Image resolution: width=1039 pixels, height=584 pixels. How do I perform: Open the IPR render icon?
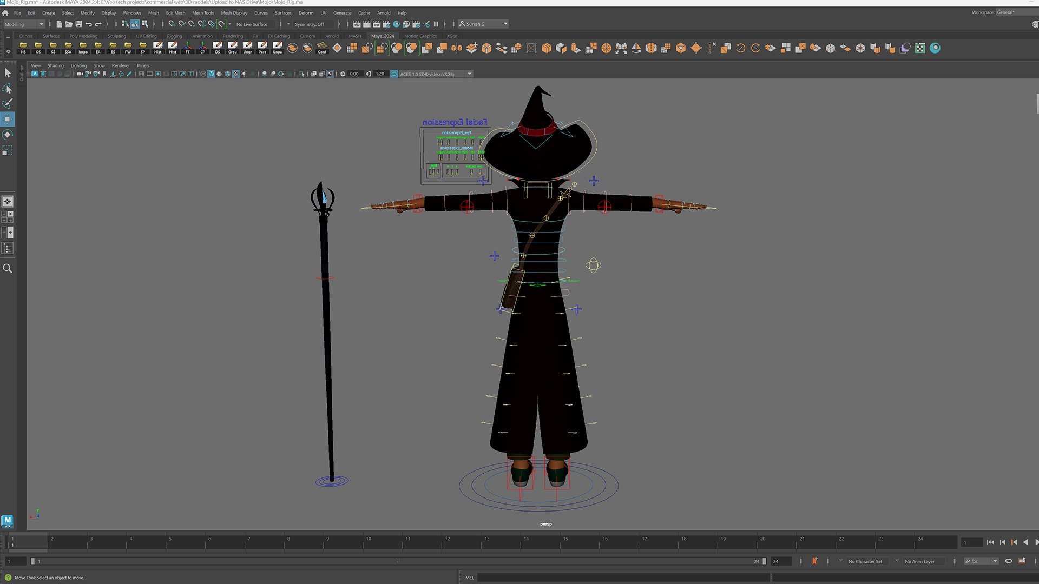pos(377,24)
